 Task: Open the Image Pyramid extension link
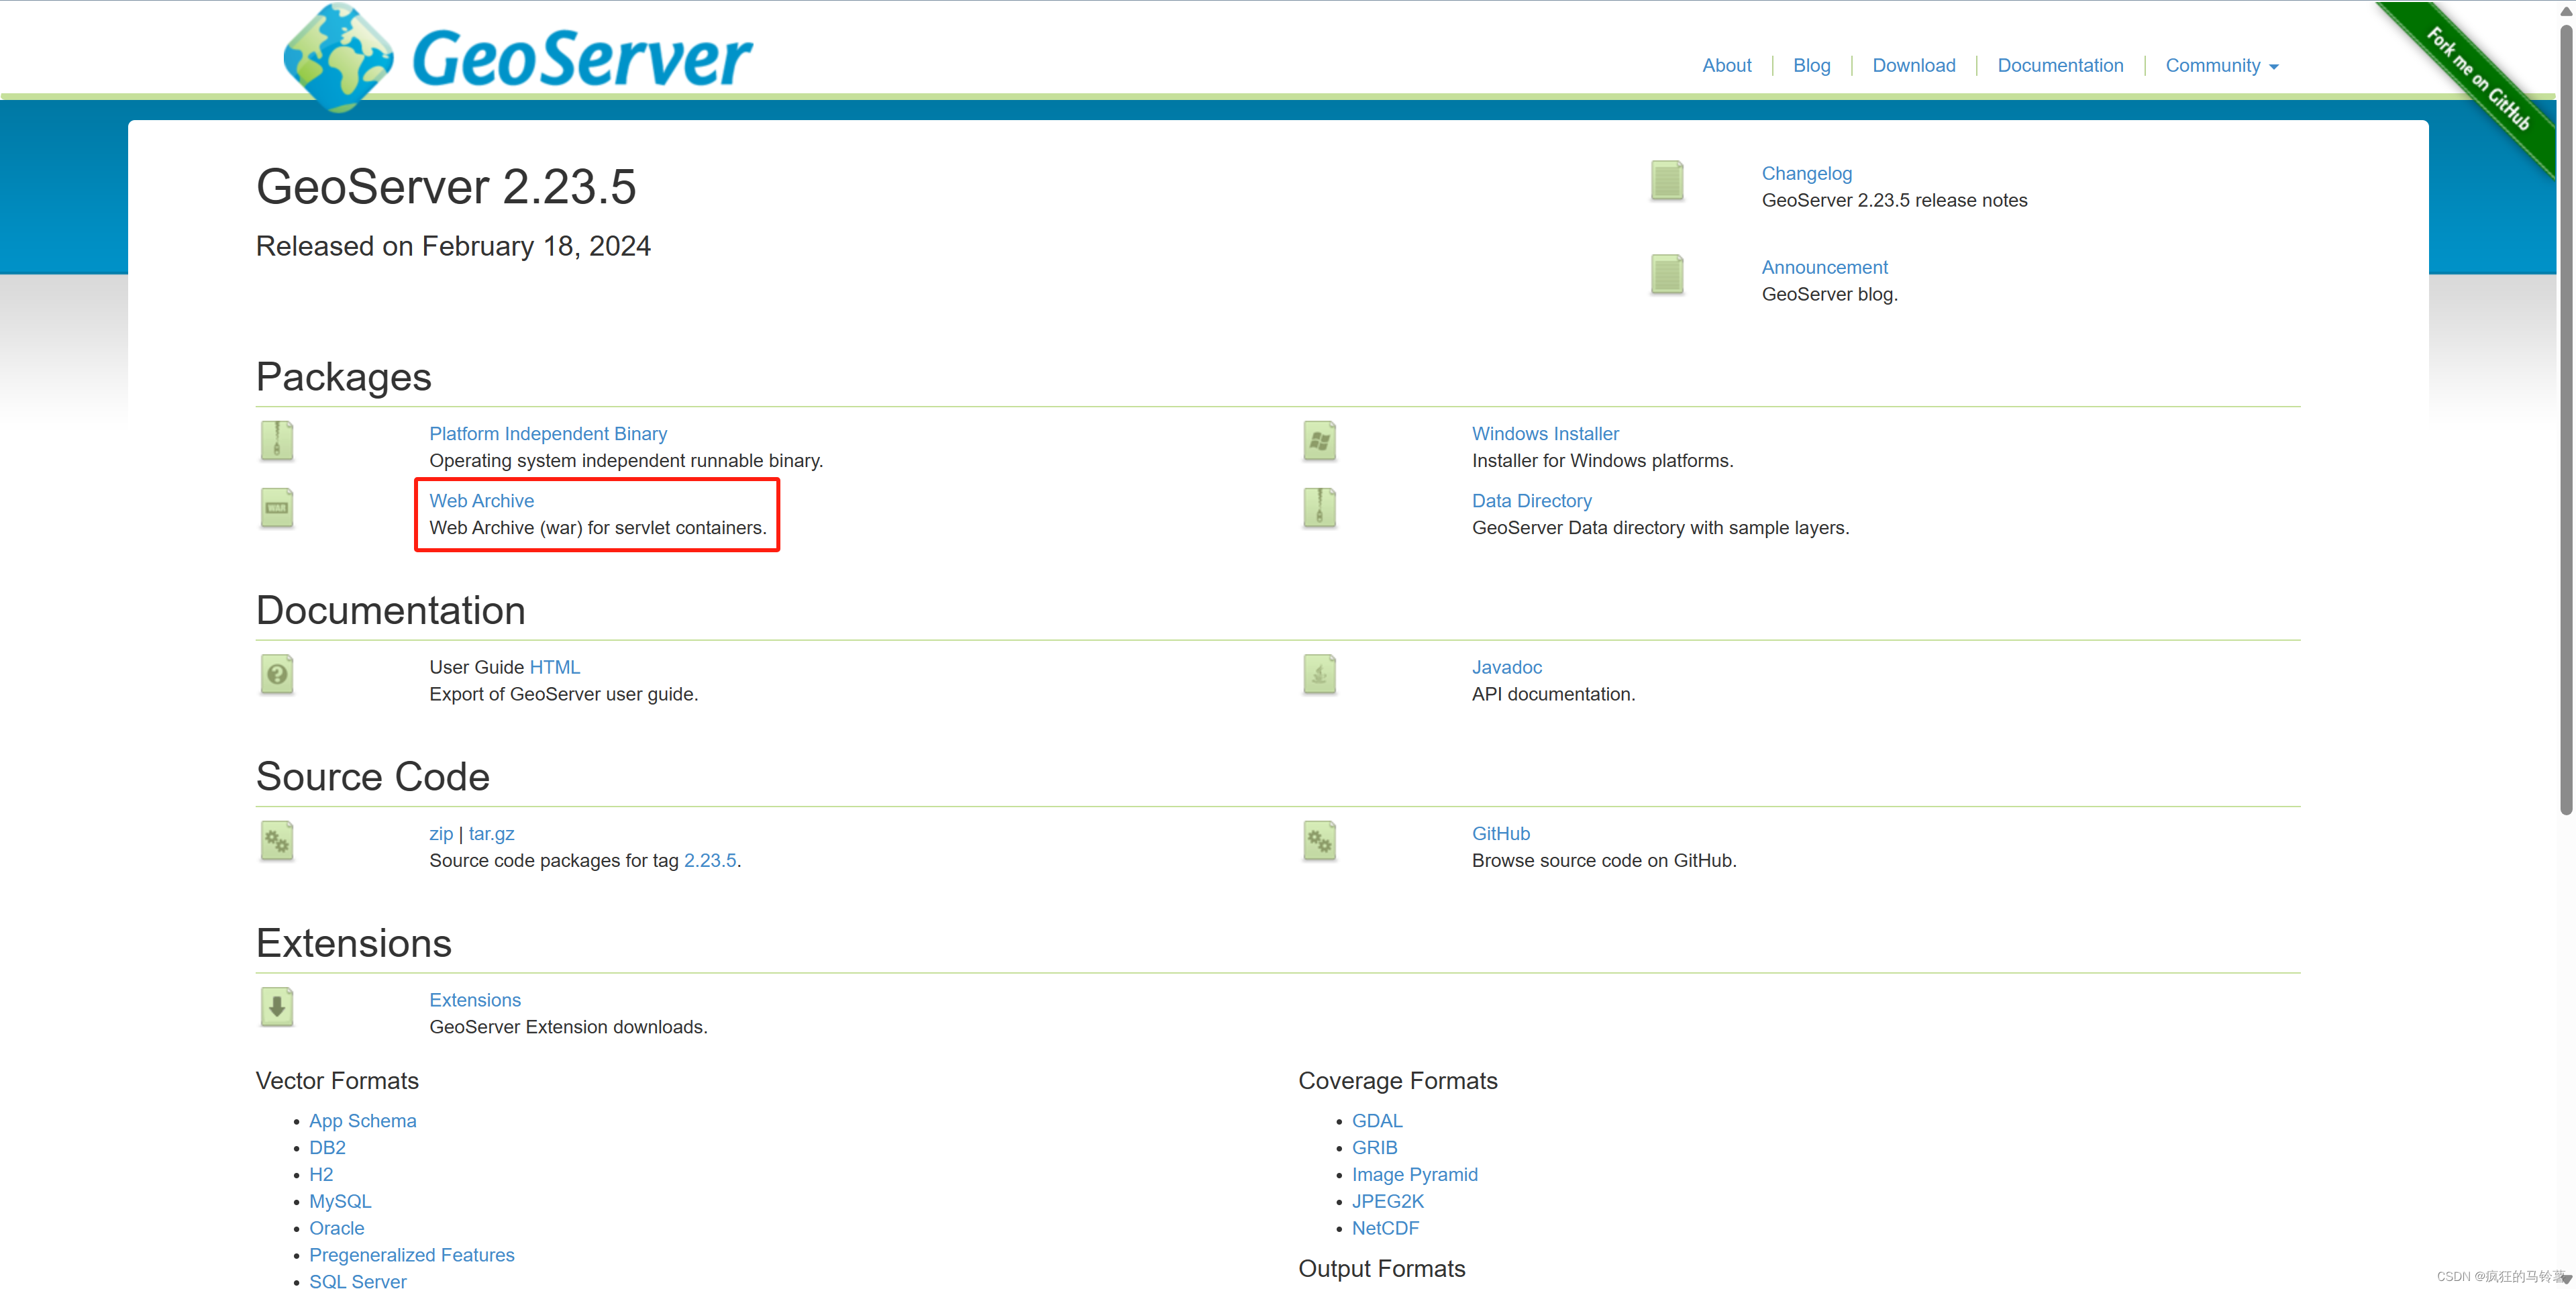(x=1414, y=1174)
